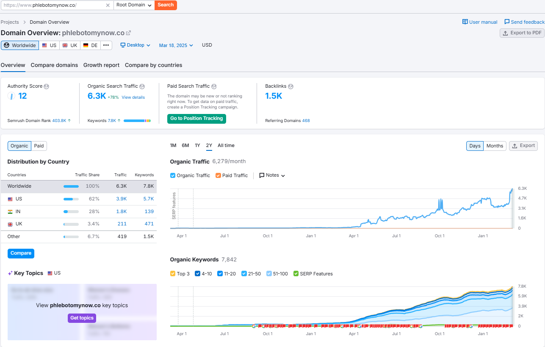Select the US database button

pos(49,45)
